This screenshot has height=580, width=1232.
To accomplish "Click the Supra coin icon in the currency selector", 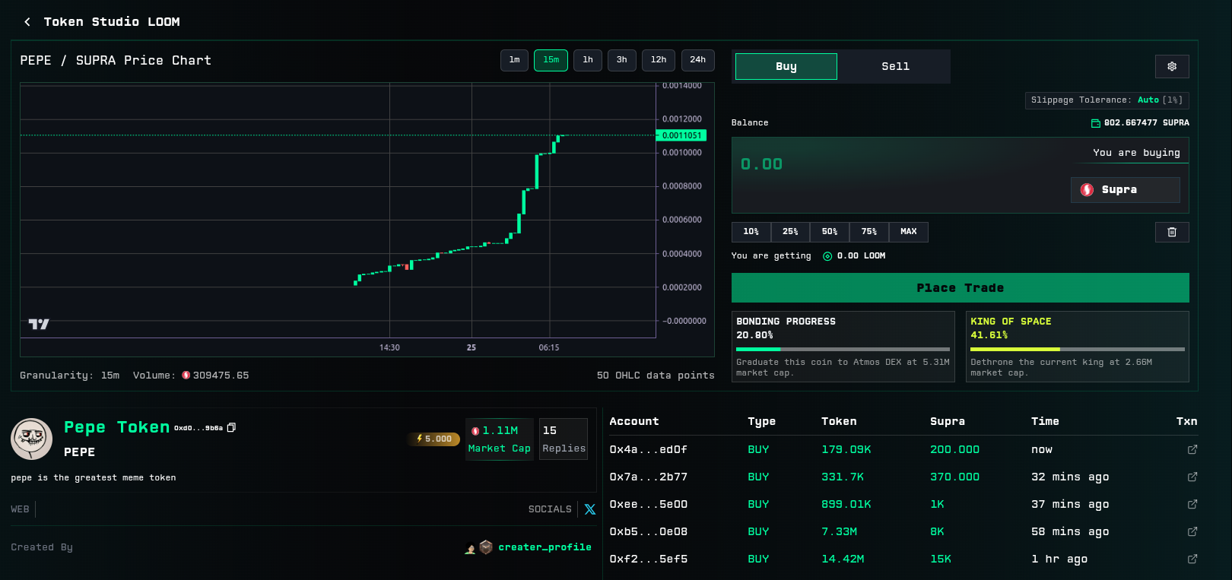I will point(1087,190).
